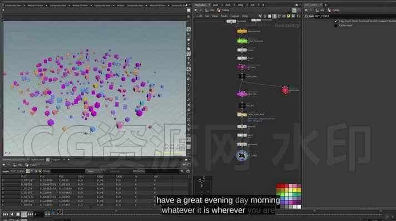Image resolution: width=396 pixels, height=221 pixels.
Task: Open the dropdown arrow beside the first network tab
Action: (210, 5)
